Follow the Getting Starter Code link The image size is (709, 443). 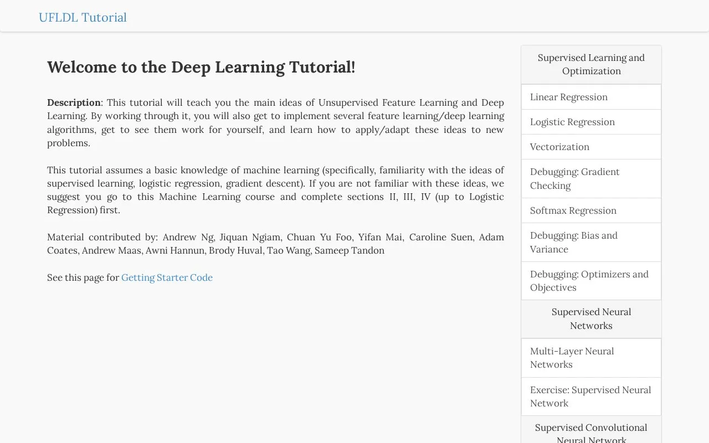167,277
